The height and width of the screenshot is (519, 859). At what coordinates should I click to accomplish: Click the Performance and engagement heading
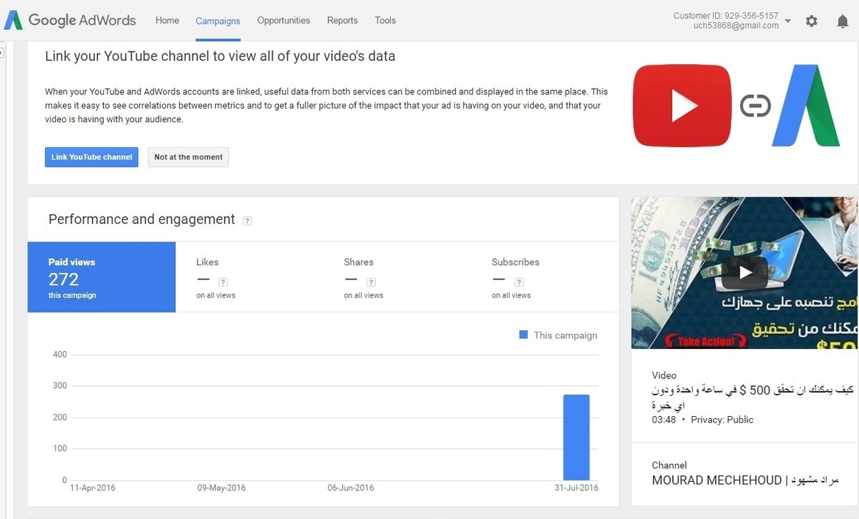click(x=142, y=219)
